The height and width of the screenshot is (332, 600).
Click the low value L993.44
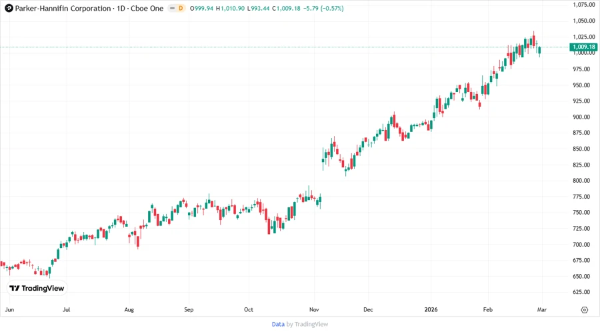[258, 8]
